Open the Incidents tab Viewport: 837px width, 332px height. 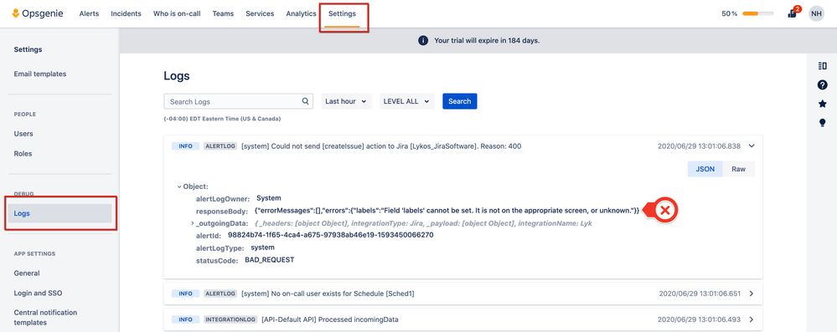[126, 14]
